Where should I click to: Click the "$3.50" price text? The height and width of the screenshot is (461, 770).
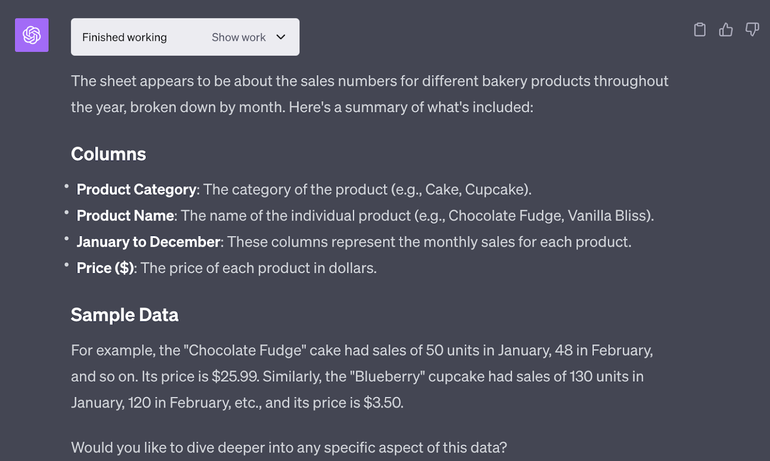[x=383, y=402]
